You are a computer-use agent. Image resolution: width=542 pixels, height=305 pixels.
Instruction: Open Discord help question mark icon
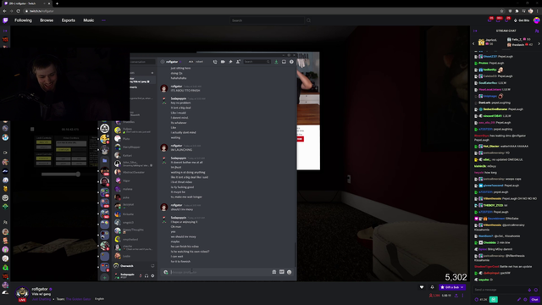[x=291, y=62]
